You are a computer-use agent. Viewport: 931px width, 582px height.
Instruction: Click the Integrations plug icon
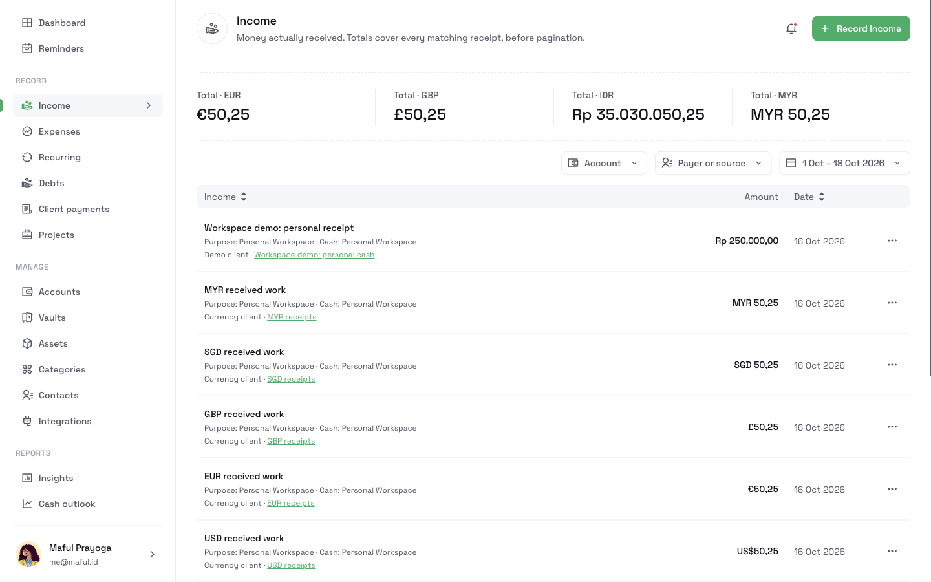[x=27, y=421]
